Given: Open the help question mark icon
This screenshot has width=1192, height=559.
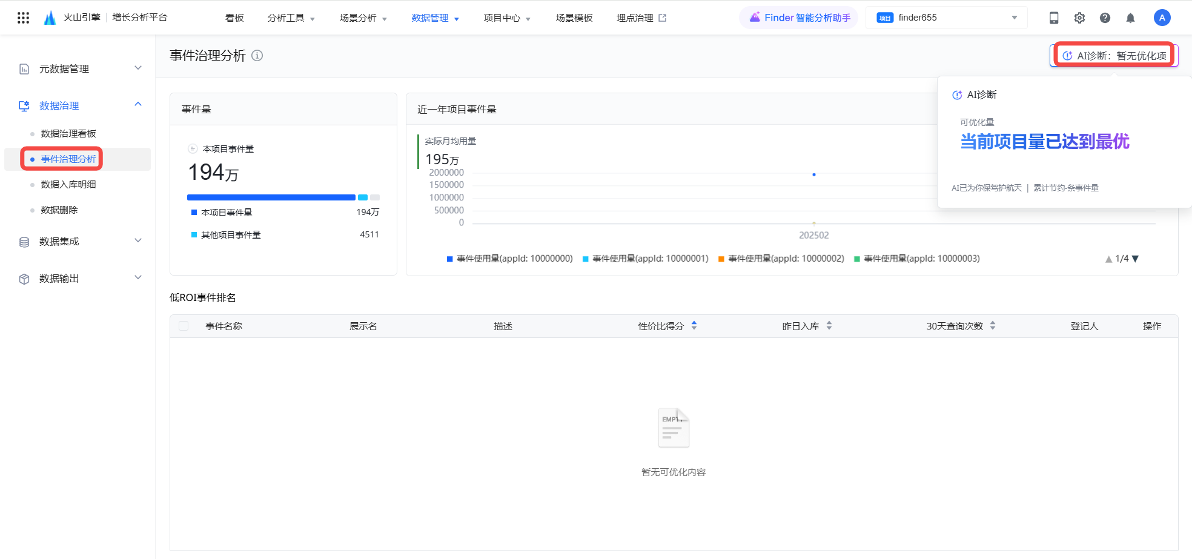Looking at the screenshot, I should [x=1105, y=18].
